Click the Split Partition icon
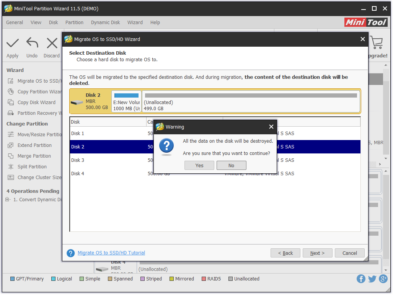The image size is (393, 295). (x=11, y=167)
